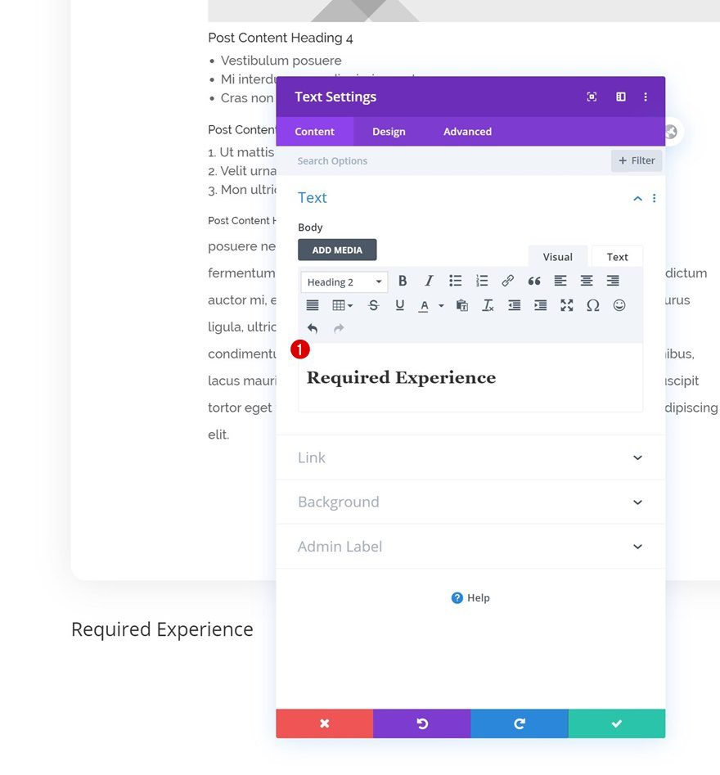The height and width of the screenshot is (775, 720).
Task: Collapse the Text section with its chevron
Action: coord(637,198)
